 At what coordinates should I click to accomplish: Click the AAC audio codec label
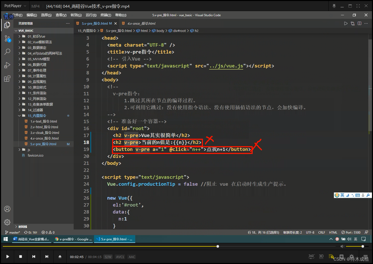coord(132,257)
